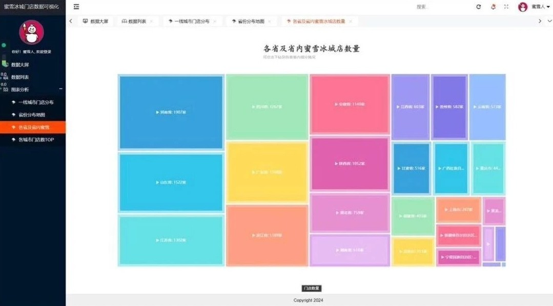Viewport: 553px width, 306px height.
Task: Drill into the 福建省 green treemap block
Action: 413,216
